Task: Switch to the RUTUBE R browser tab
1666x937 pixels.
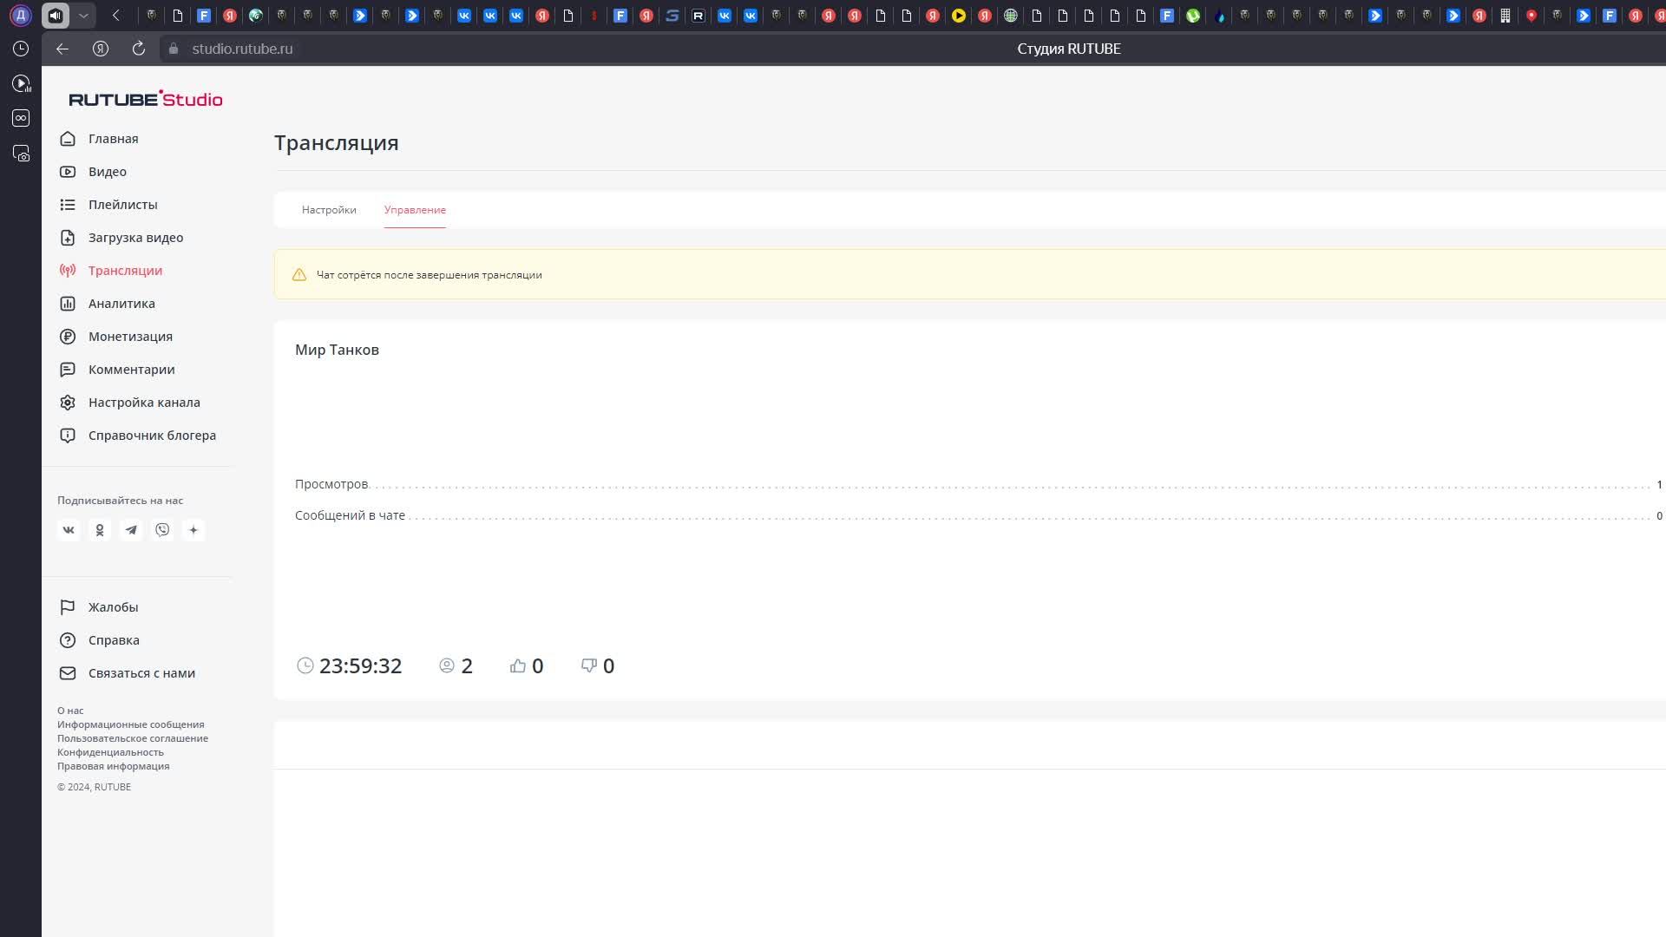Action: pyautogui.click(x=699, y=15)
